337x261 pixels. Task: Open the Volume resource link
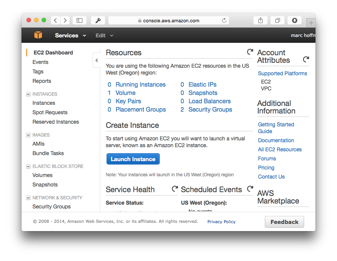tap(125, 93)
